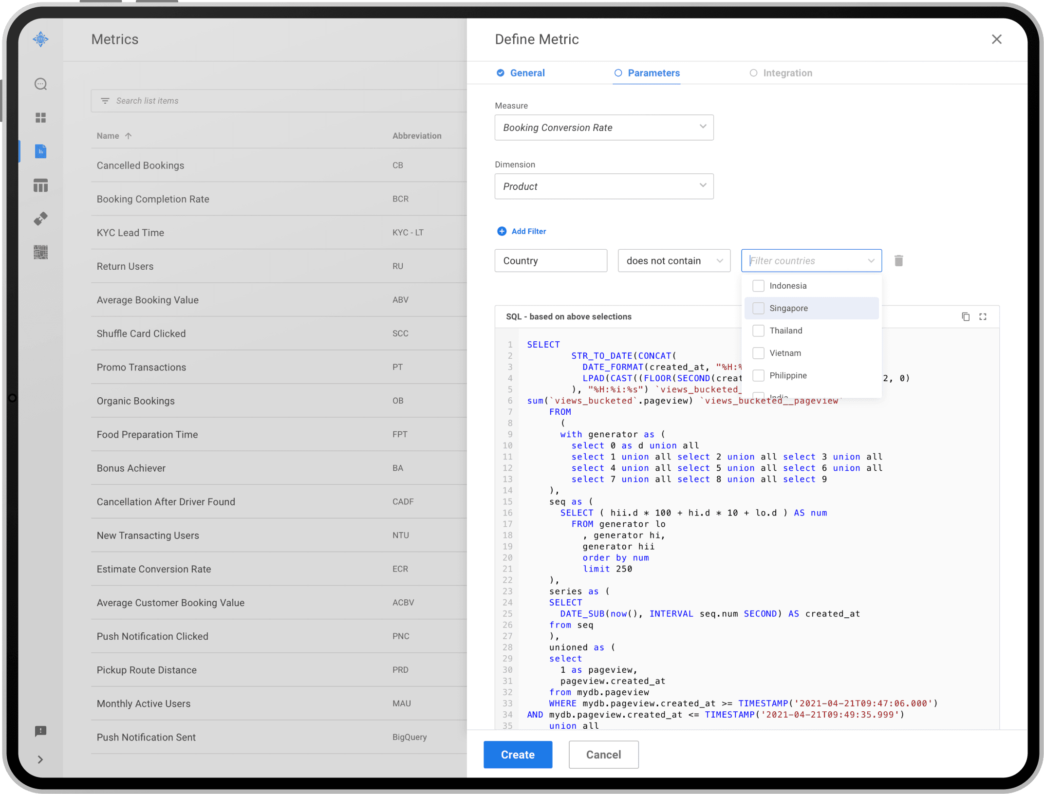Click the app logo icon in sidebar

41,39
